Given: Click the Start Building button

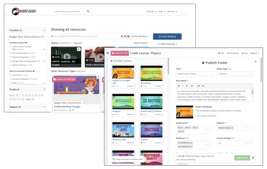Looking at the screenshot, I should (x=167, y=37).
